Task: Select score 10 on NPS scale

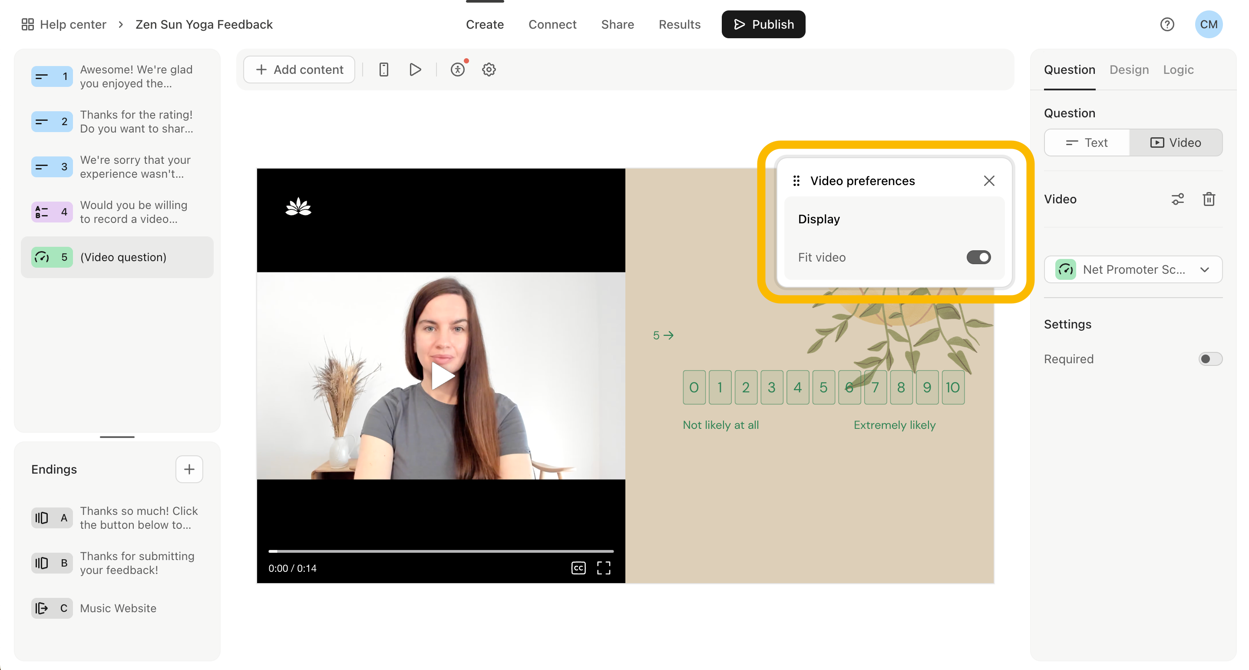Action: pyautogui.click(x=953, y=387)
